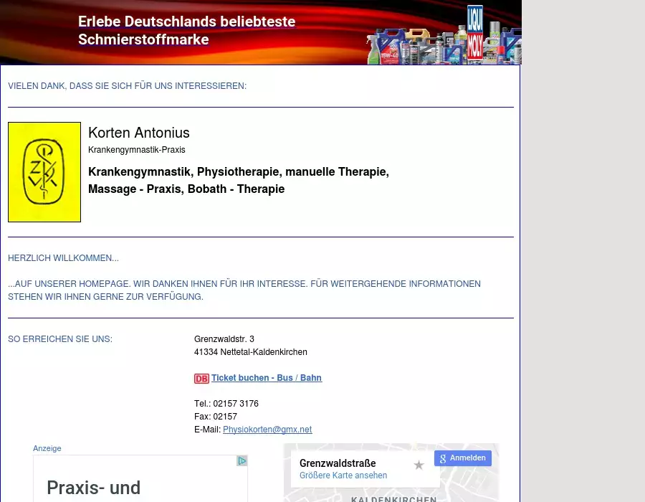Click the 'Grenzwaldstraße' map card title

tap(338, 463)
